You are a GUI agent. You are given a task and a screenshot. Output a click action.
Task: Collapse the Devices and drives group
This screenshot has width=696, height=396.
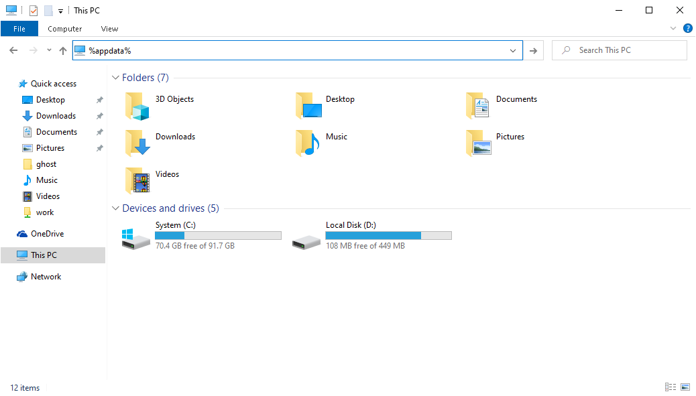pos(115,208)
